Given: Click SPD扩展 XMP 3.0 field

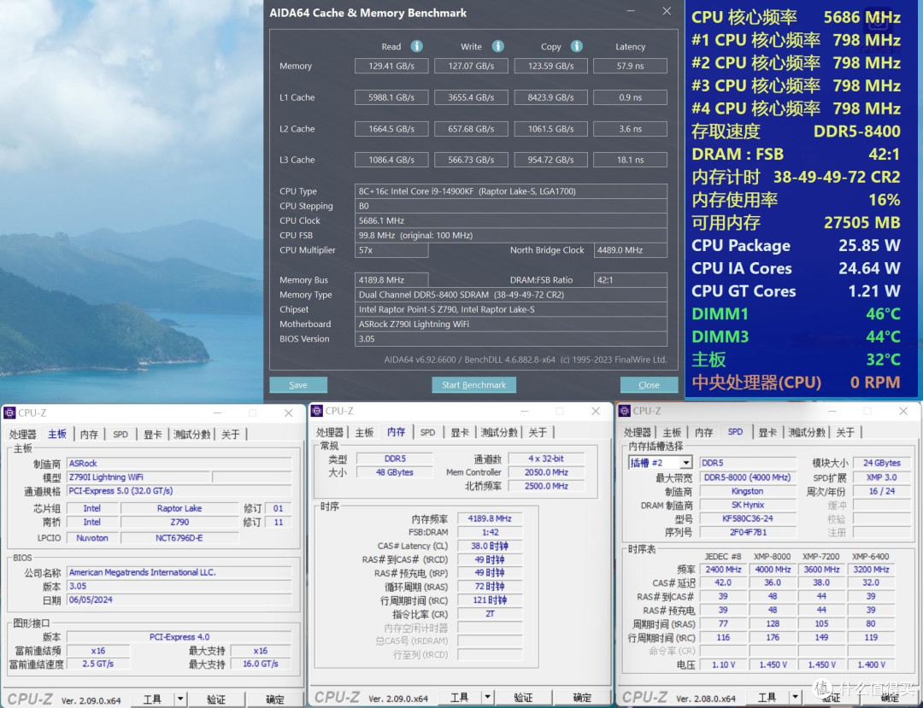Looking at the screenshot, I should (x=882, y=477).
